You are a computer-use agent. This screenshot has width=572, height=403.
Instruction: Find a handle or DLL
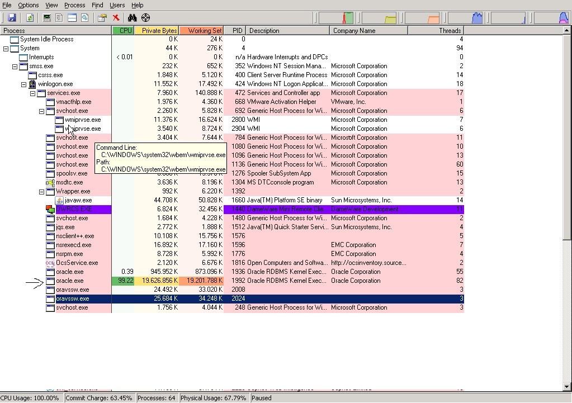132,17
